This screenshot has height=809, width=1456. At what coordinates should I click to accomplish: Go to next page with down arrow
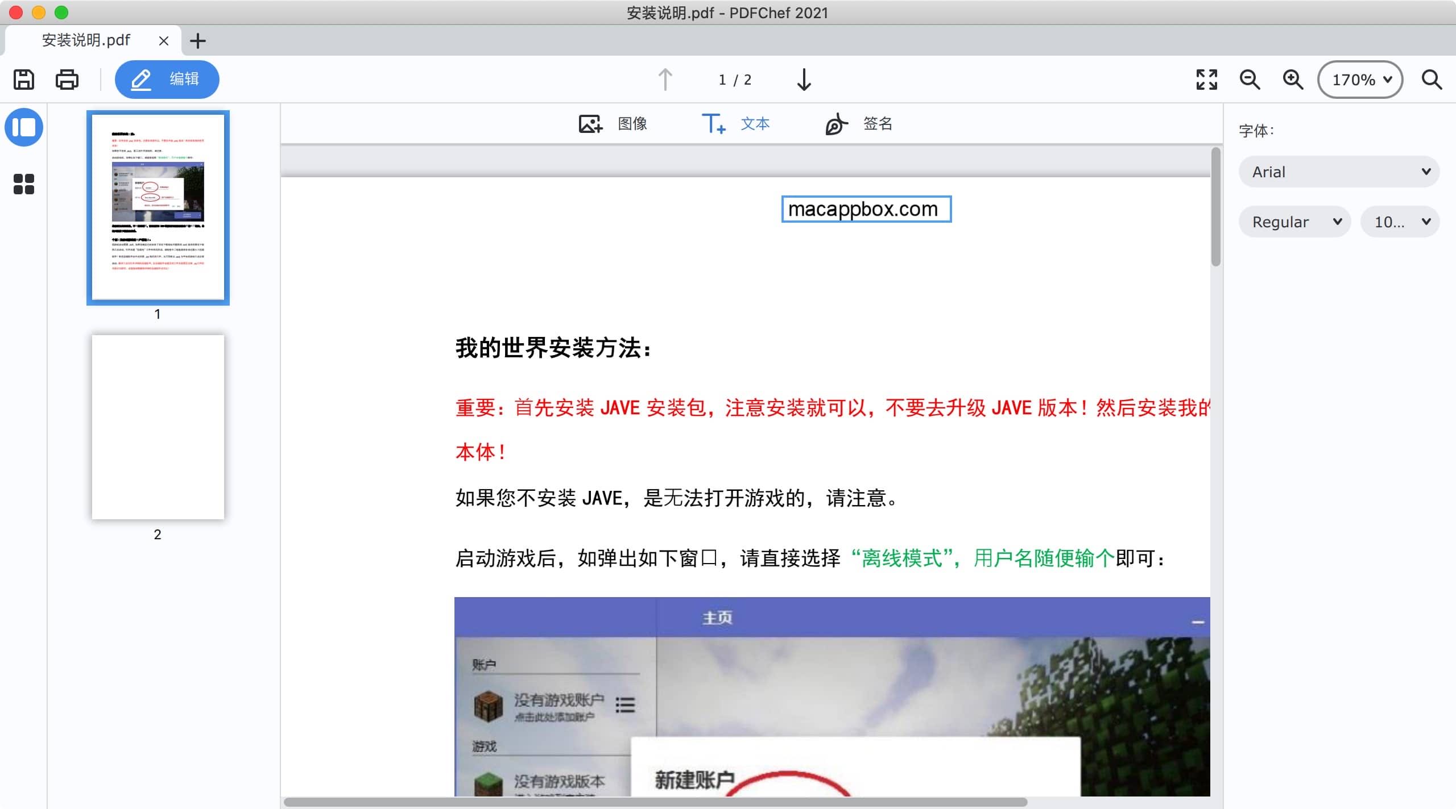(x=804, y=80)
